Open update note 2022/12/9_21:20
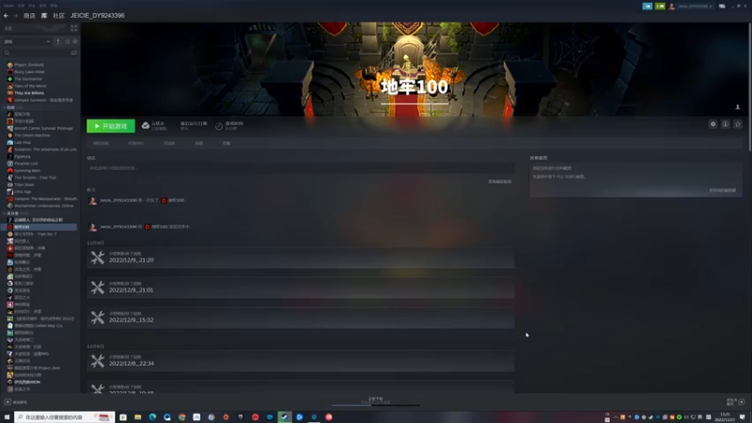752x423 pixels. coord(301,258)
